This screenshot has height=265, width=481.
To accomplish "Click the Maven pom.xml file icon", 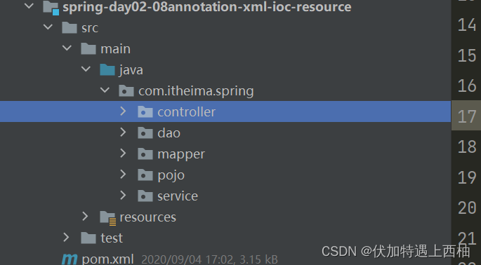I will (70, 259).
